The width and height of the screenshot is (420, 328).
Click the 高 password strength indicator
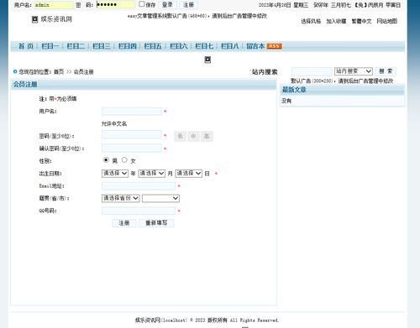pos(207,136)
